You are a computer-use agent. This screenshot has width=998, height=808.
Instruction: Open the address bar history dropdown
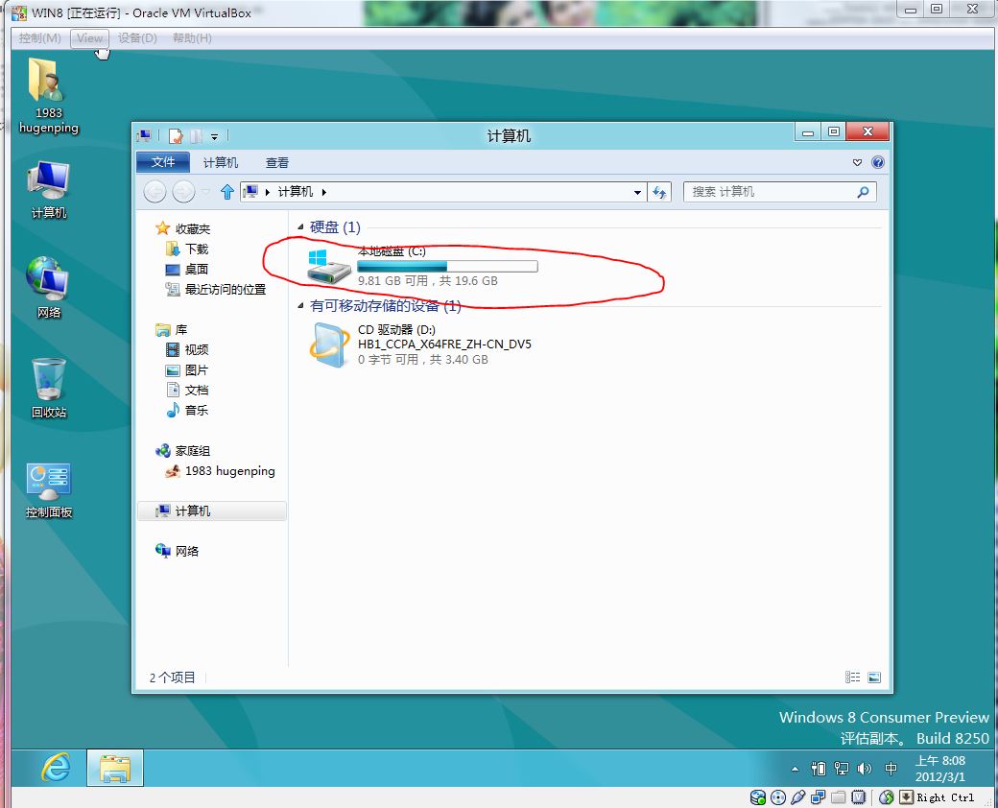pyautogui.click(x=637, y=192)
